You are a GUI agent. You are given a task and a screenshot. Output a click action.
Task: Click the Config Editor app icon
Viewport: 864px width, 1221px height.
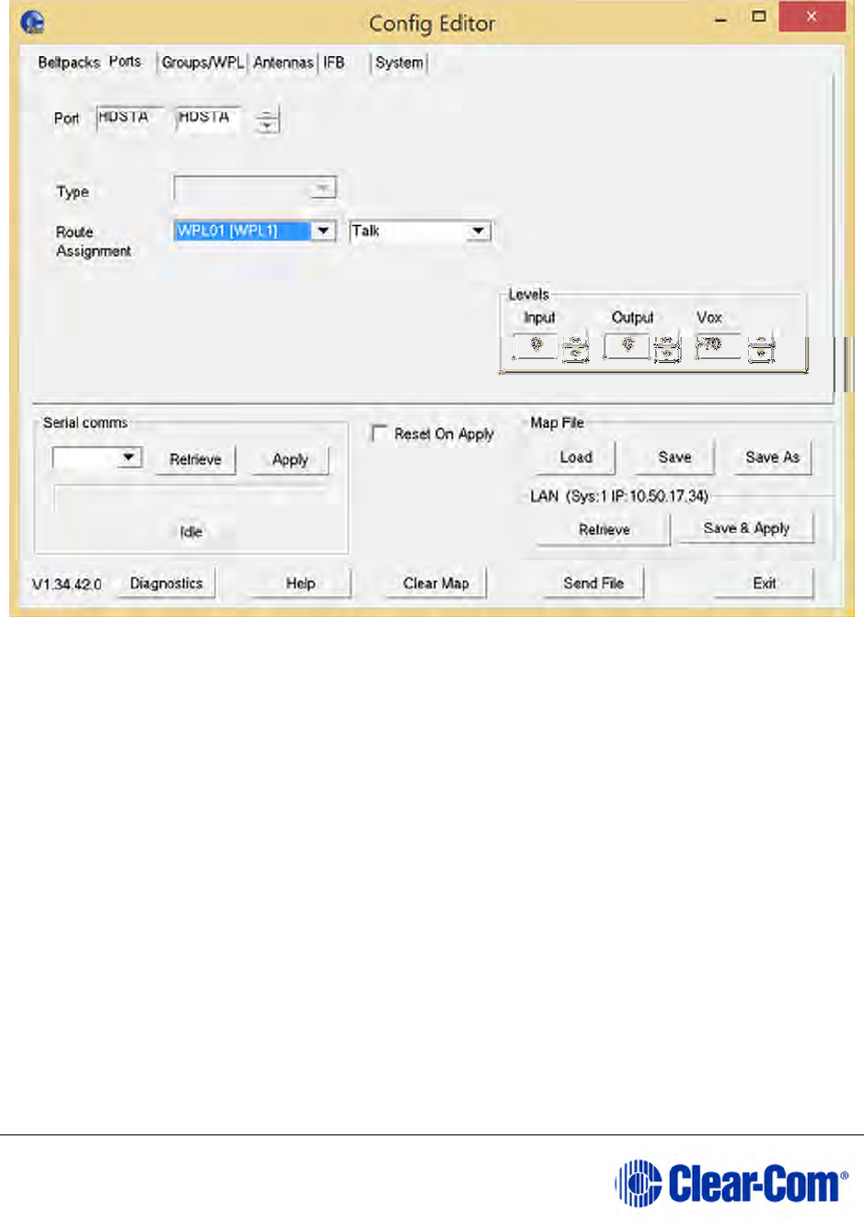(x=32, y=22)
